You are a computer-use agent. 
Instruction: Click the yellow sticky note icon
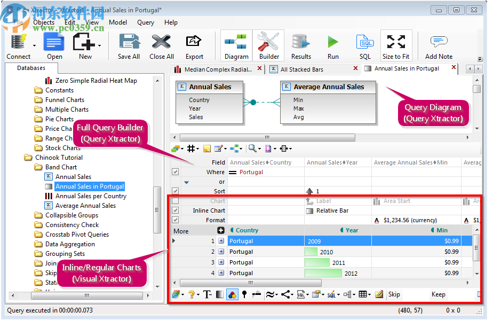pyautogui.click(x=207, y=149)
